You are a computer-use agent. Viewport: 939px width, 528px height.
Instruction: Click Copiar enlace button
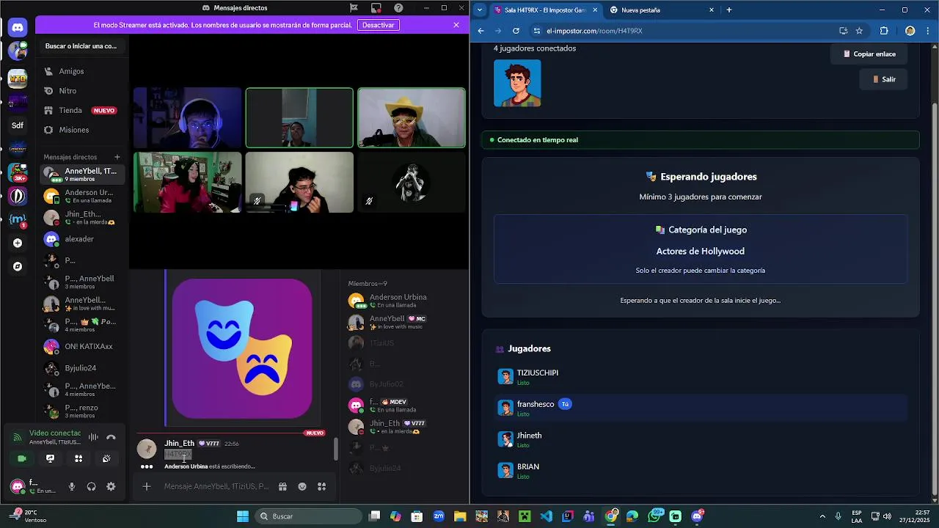coord(869,54)
